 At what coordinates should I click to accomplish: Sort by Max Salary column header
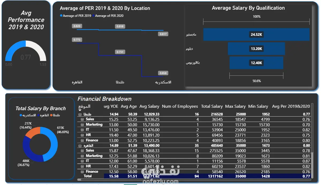235,106
